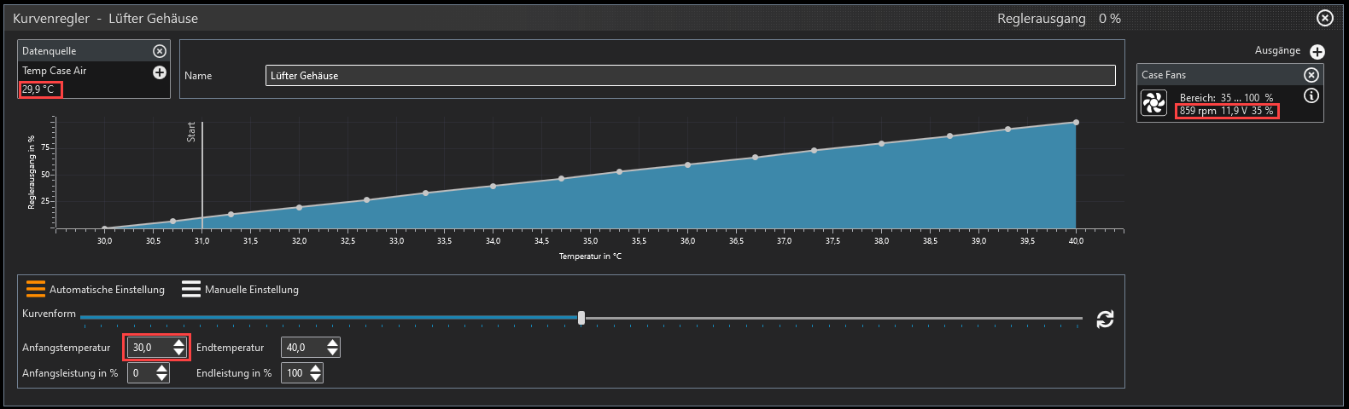This screenshot has width=1349, height=409.
Task: Reset curve with the refresh icon
Action: point(1105,320)
